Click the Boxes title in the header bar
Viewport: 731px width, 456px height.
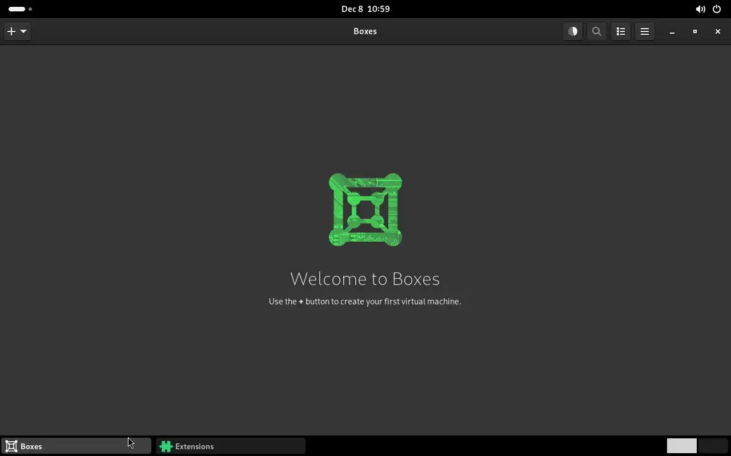coord(365,31)
